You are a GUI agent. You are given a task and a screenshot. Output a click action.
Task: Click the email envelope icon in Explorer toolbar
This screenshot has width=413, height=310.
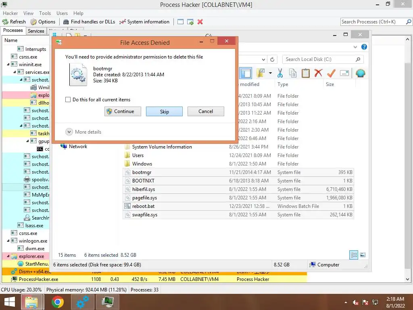[x=344, y=73]
